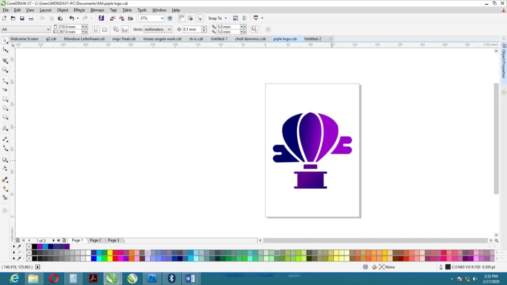This screenshot has height=285, width=507.
Task: Set page orientation to Landscape
Action: [104, 30]
